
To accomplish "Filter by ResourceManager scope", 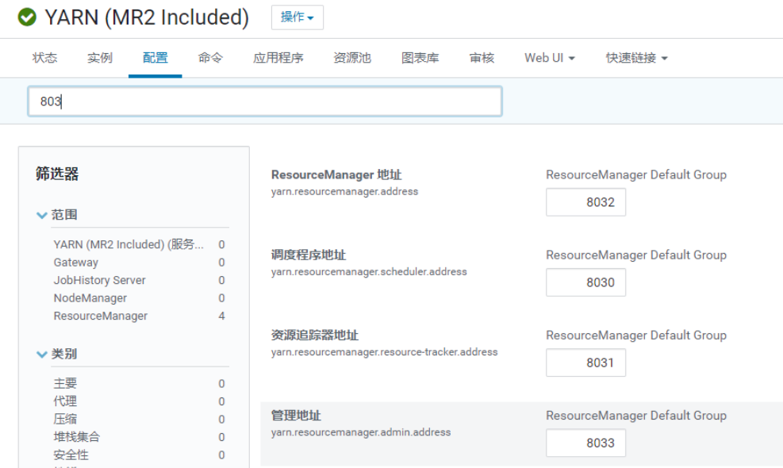I will 100,316.
